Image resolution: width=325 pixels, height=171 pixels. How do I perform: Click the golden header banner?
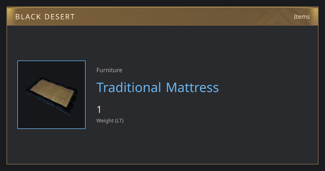[162, 17]
